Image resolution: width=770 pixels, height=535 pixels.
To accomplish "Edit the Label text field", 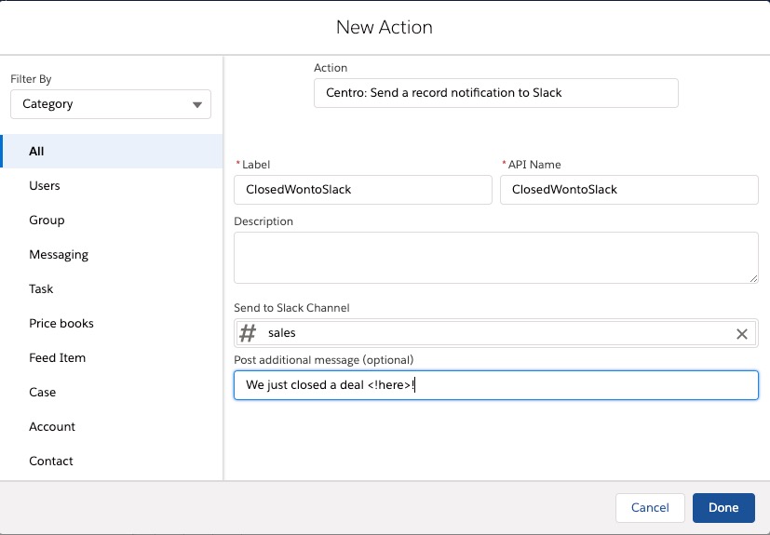I will click(x=363, y=190).
